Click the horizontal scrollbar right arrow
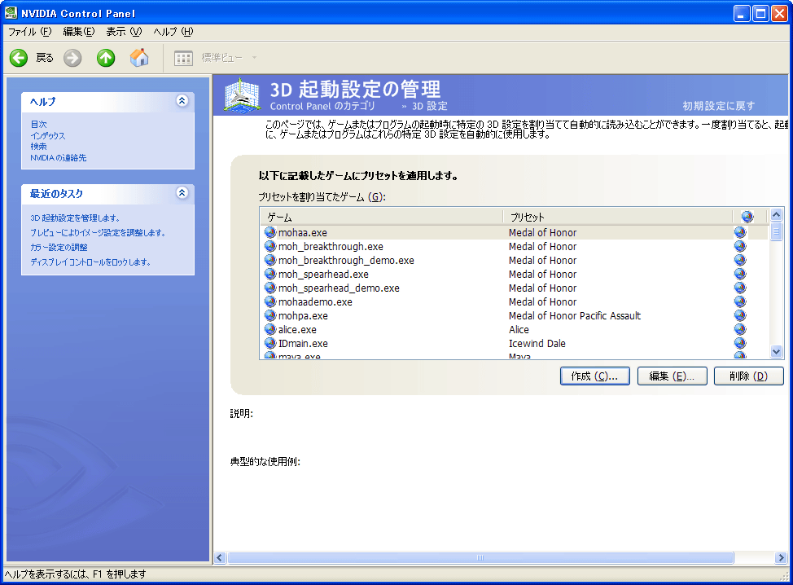 pyautogui.click(x=781, y=557)
